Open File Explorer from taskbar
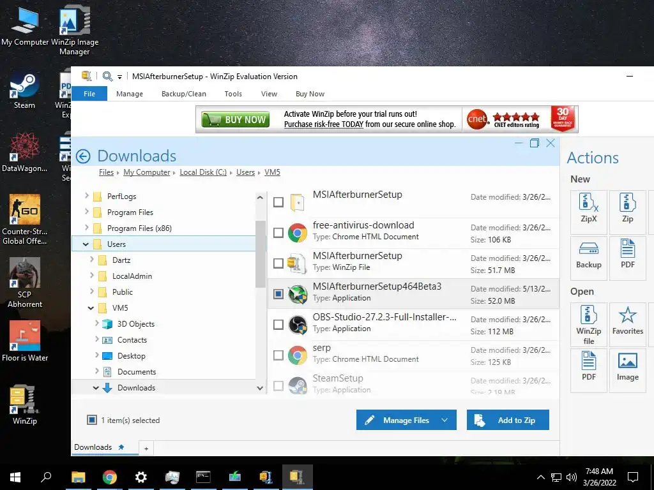654x490 pixels. coord(79,477)
